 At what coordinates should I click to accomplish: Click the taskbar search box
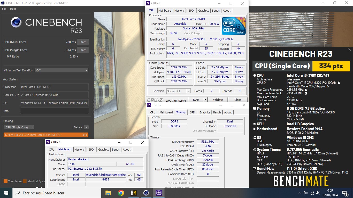57,193
